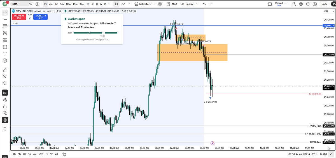This screenshot has width=336, height=158.
Task: Expand the chart type dropdown arrow
Action: (129, 4)
